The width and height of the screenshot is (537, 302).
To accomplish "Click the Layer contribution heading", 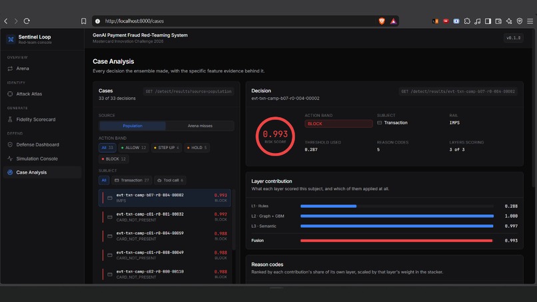I will (272, 182).
